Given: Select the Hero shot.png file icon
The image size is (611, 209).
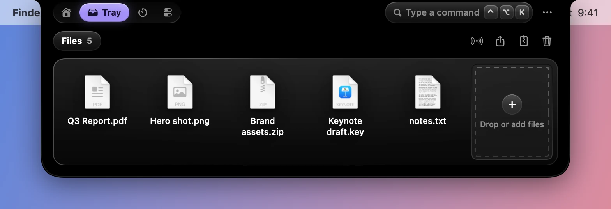Looking at the screenshot, I should pyautogui.click(x=180, y=92).
